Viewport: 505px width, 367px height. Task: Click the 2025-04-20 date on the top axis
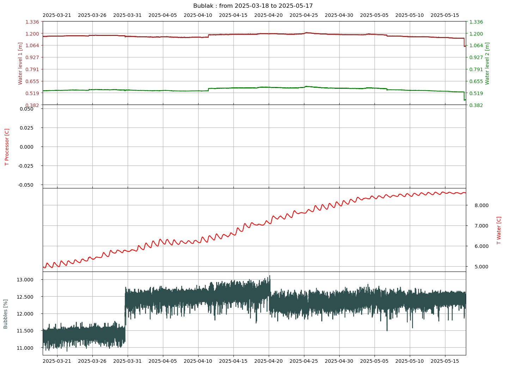coord(268,15)
